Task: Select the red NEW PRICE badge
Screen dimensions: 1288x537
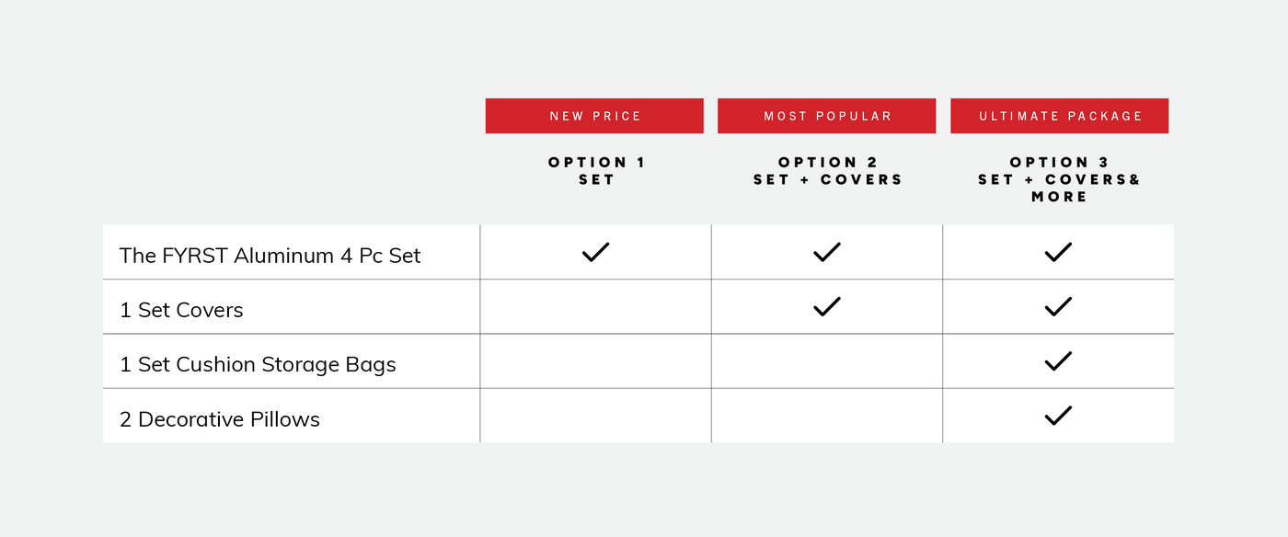Action: pos(594,116)
